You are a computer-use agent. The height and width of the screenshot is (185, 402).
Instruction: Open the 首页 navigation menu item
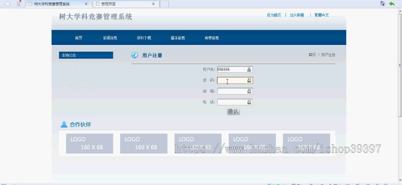79,38
